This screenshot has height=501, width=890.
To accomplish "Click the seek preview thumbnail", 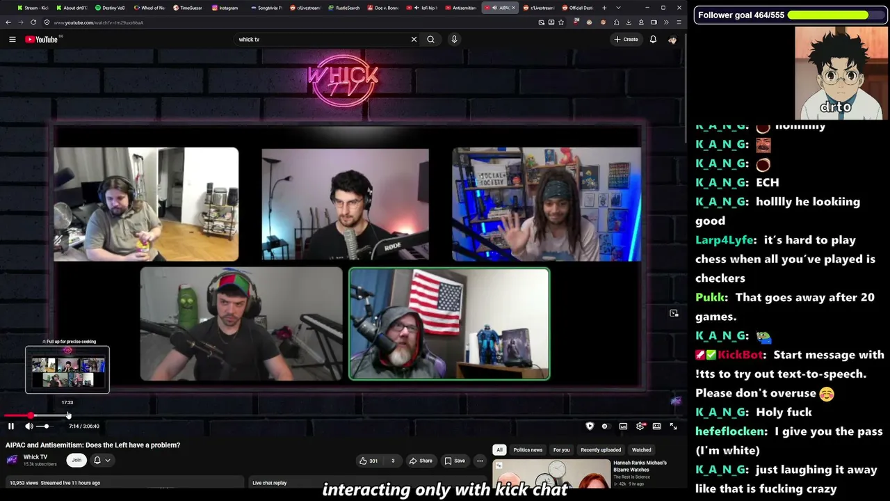I will (x=67, y=369).
